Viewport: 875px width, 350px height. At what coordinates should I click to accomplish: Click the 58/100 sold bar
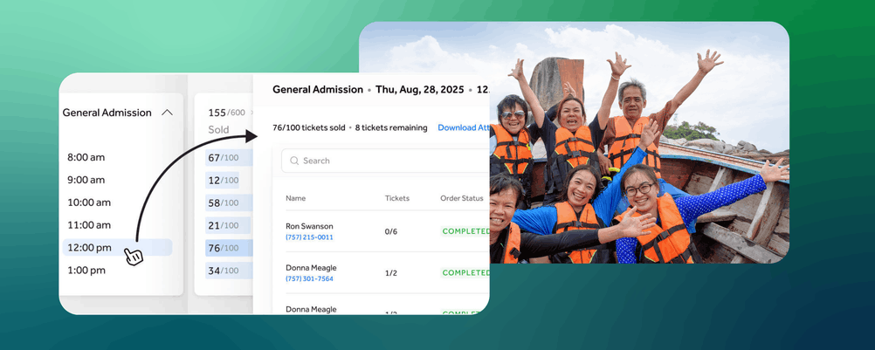coord(229,202)
